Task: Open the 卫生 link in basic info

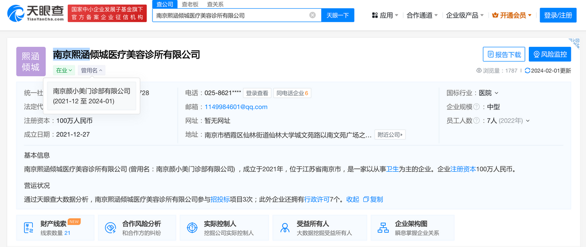Action: [x=393, y=169]
